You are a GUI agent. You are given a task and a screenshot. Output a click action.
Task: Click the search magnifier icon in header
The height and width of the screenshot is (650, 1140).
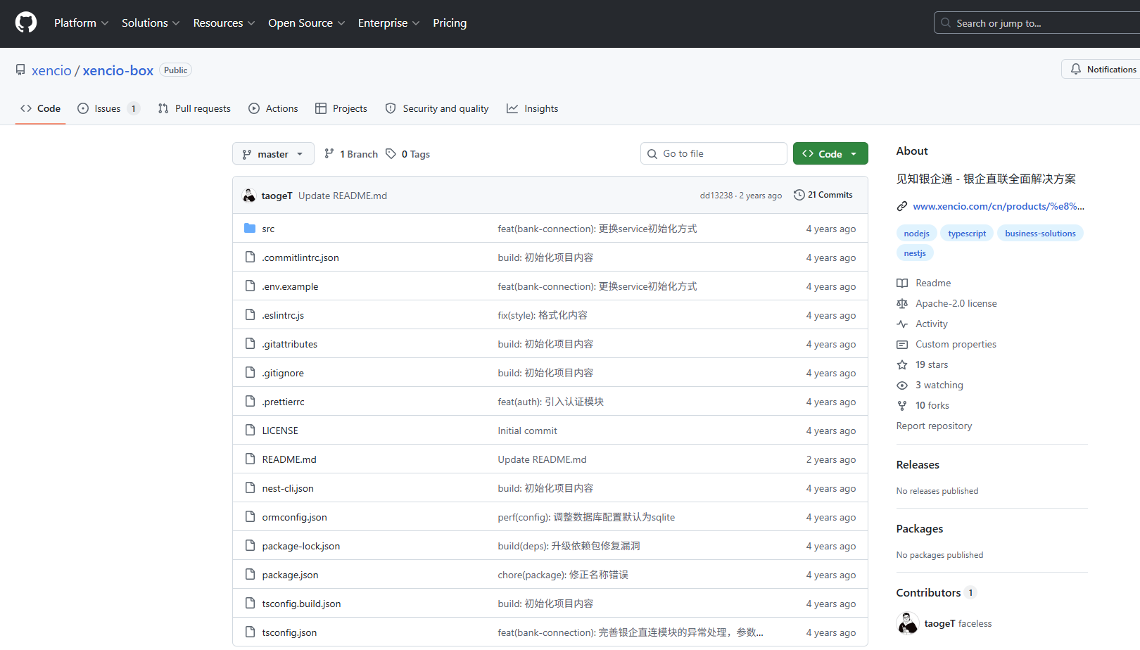(946, 23)
